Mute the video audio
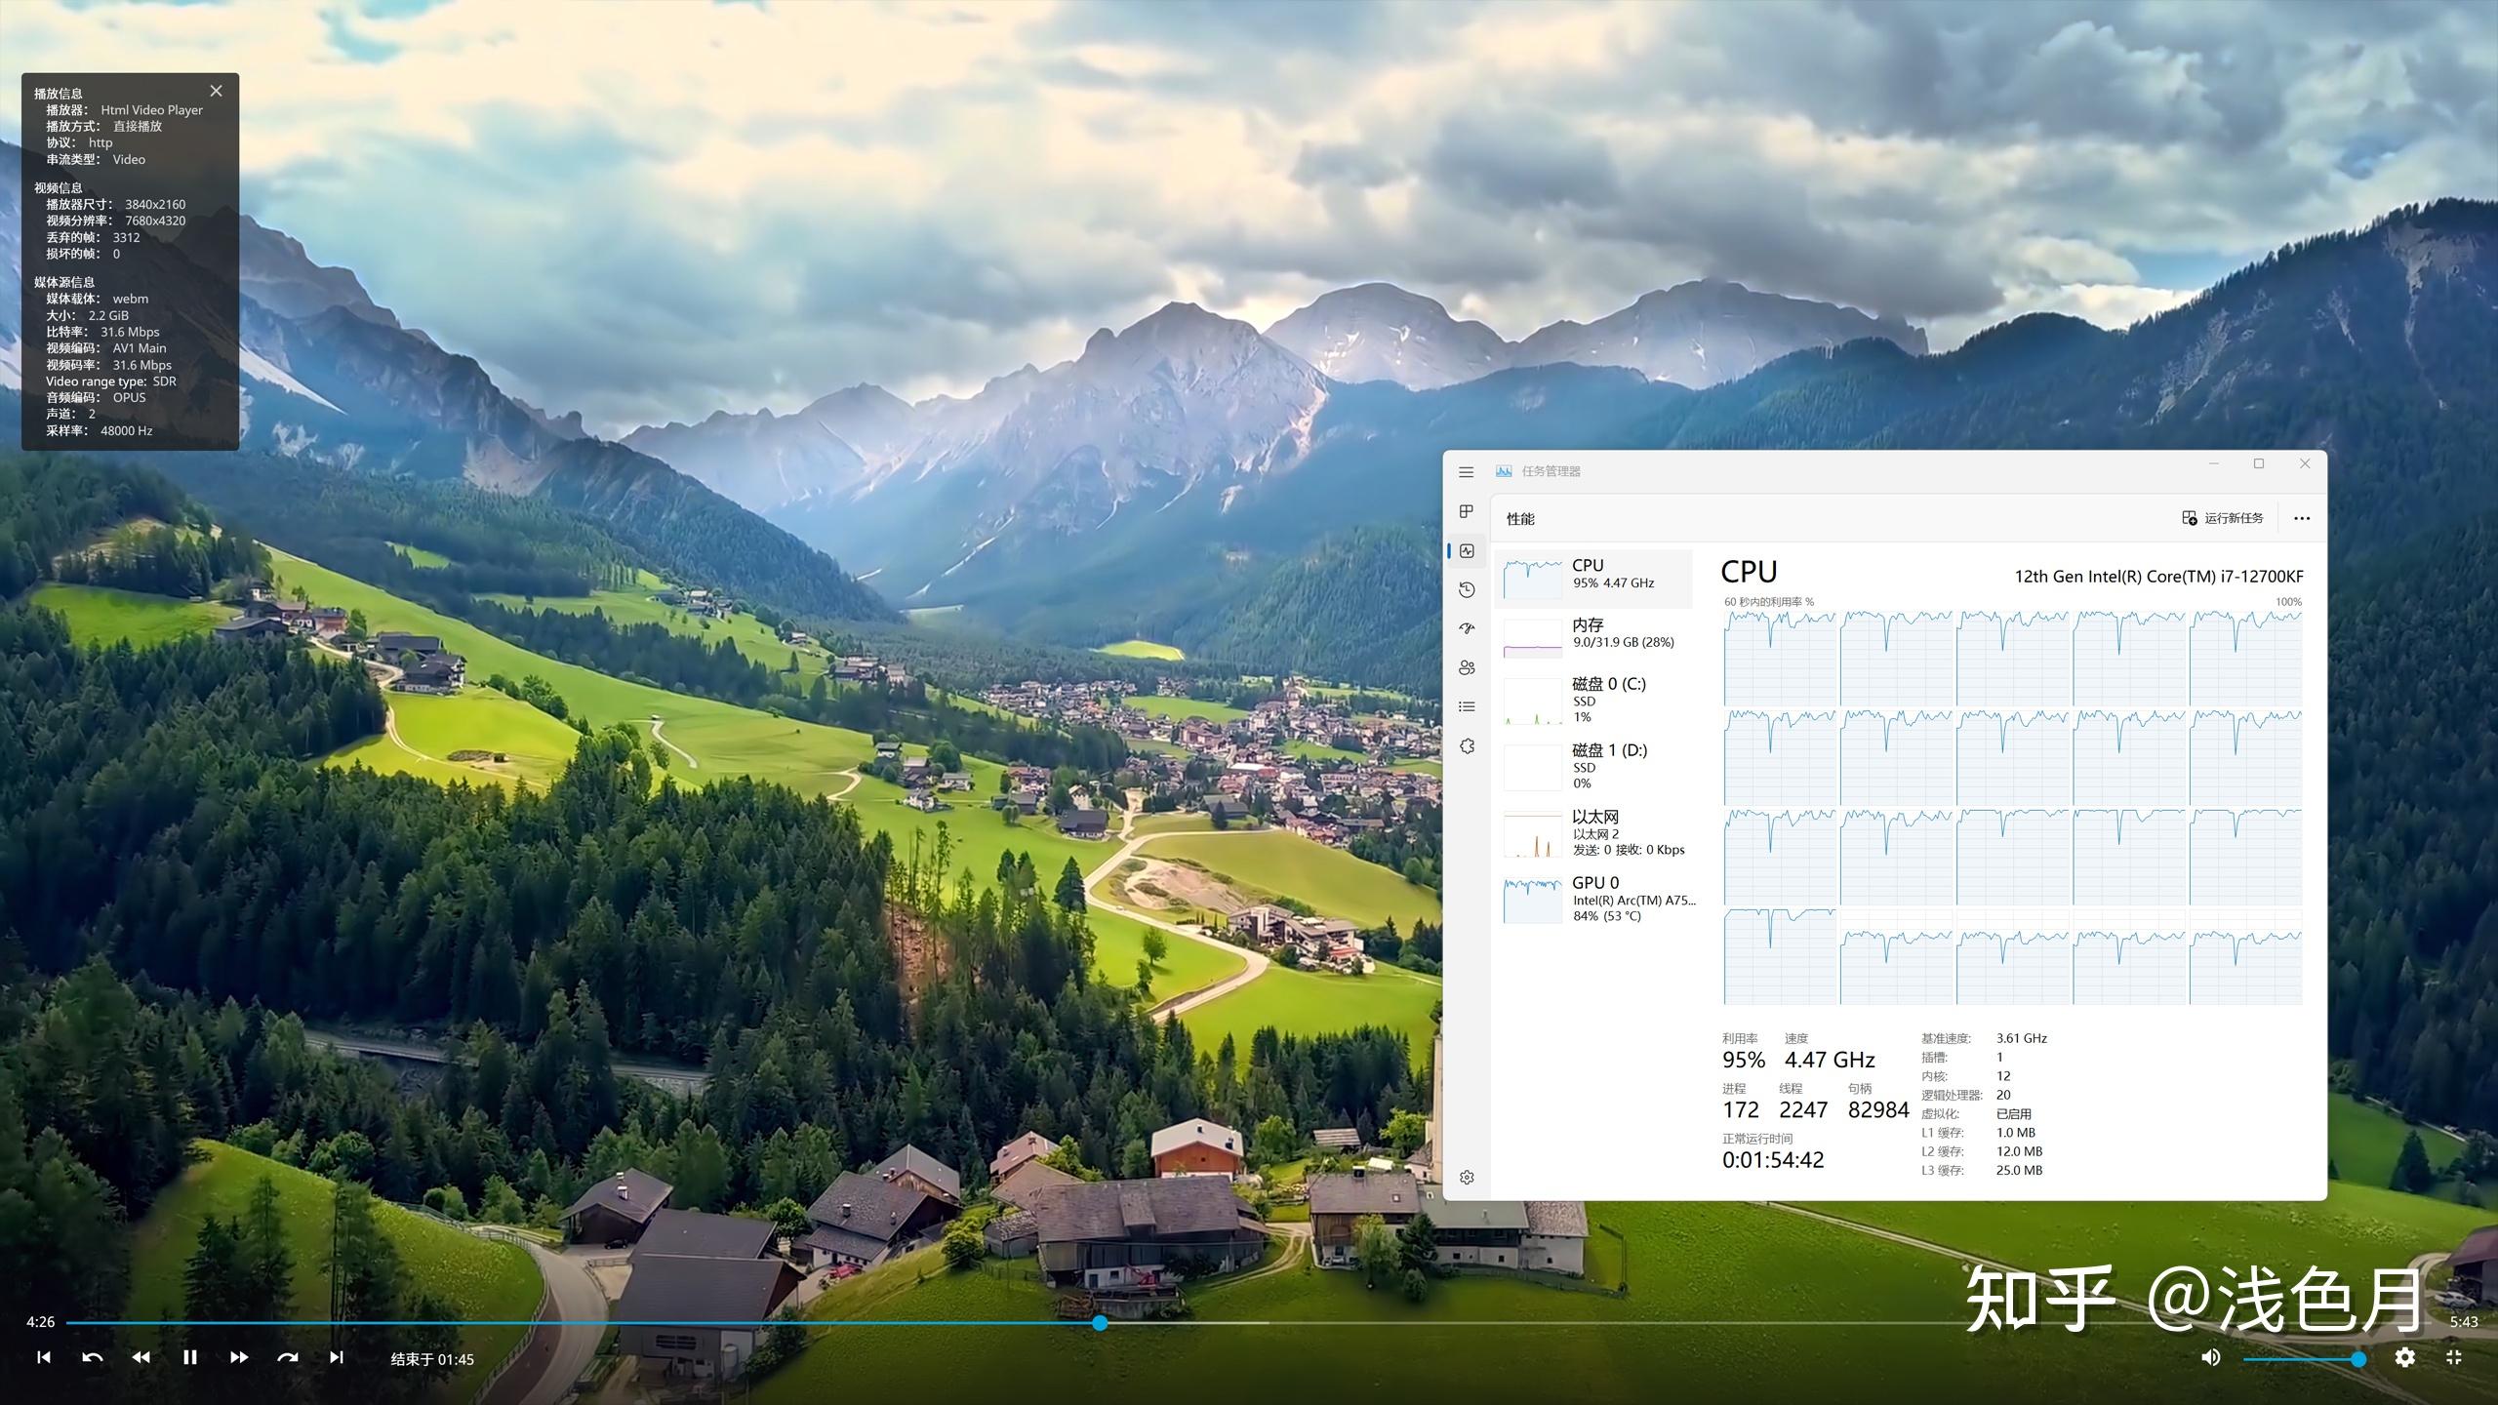 point(2210,1357)
